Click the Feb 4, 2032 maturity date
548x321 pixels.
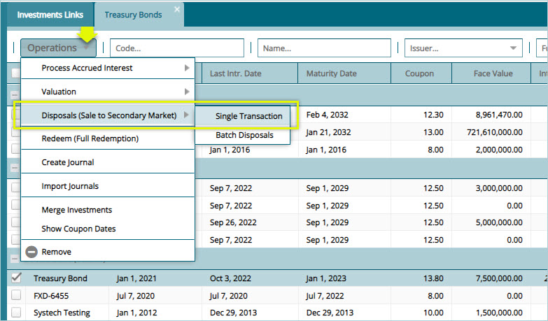pos(327,115)
